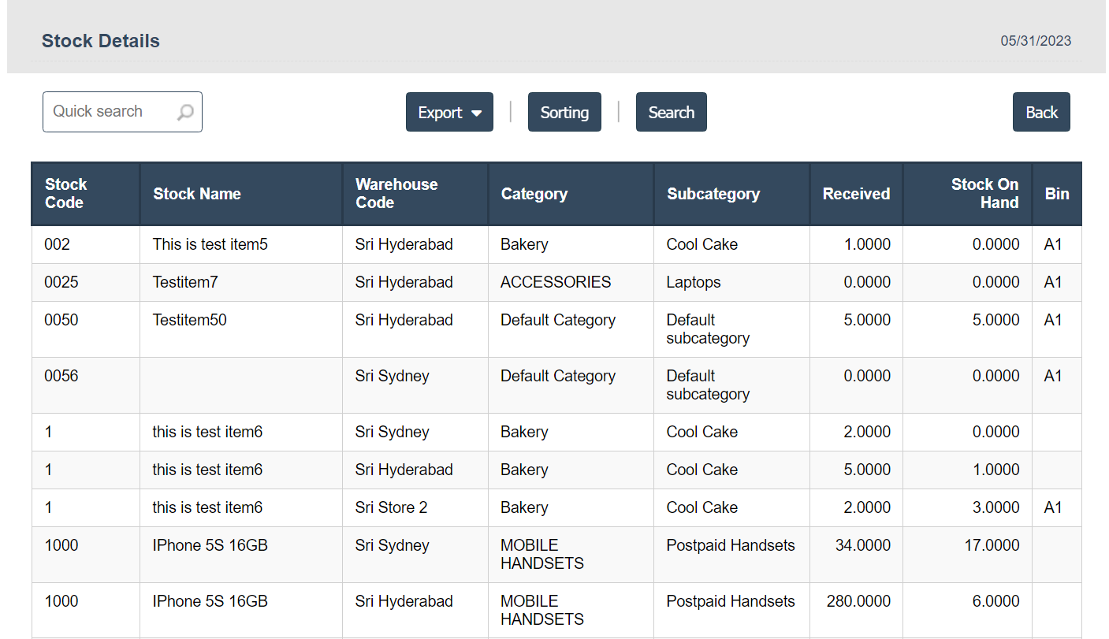The image size is (1109, 639).
Task: Select stock code 0056 row
Action: (61, 377)
